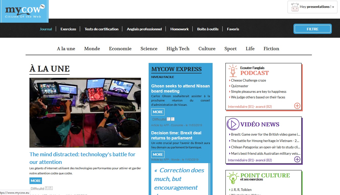
Task: Open the J. R. R. Tolkien culture entry
Action: tap(241, 190)
